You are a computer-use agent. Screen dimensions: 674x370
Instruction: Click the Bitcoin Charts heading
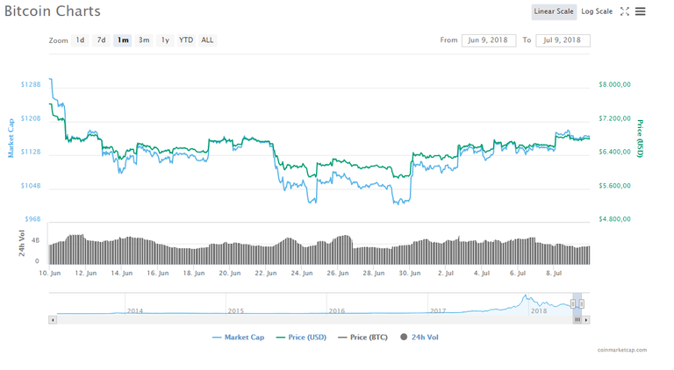53,11
